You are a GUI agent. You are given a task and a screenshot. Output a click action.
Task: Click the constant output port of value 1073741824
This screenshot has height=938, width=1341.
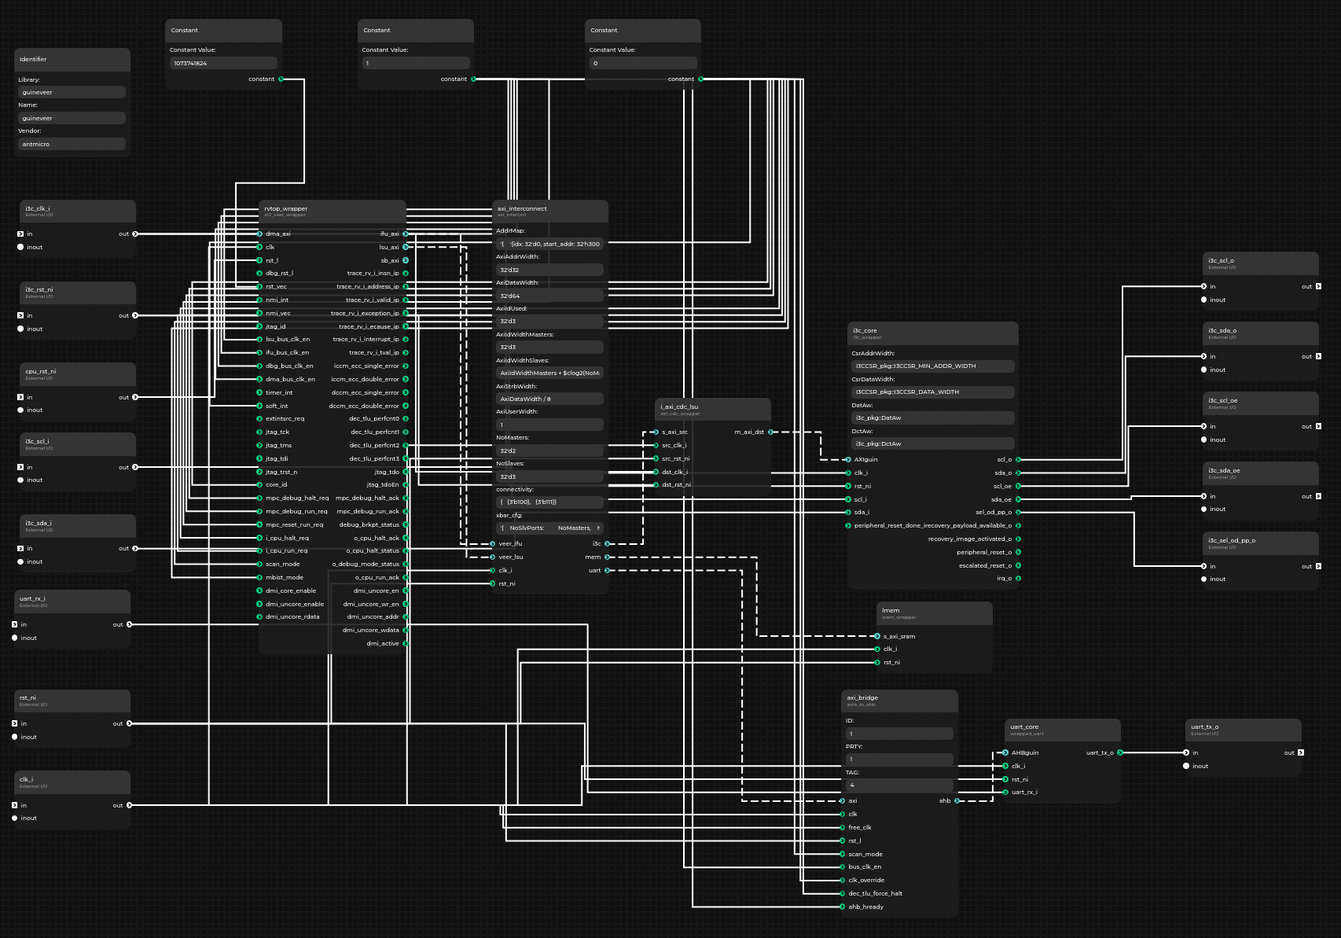click(281, 79)
